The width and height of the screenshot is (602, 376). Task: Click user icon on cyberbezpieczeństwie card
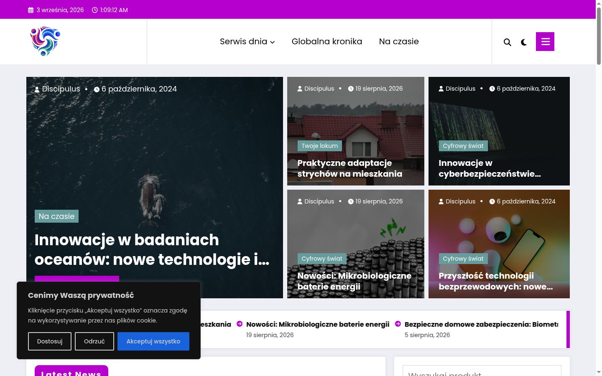click(441, 89)
